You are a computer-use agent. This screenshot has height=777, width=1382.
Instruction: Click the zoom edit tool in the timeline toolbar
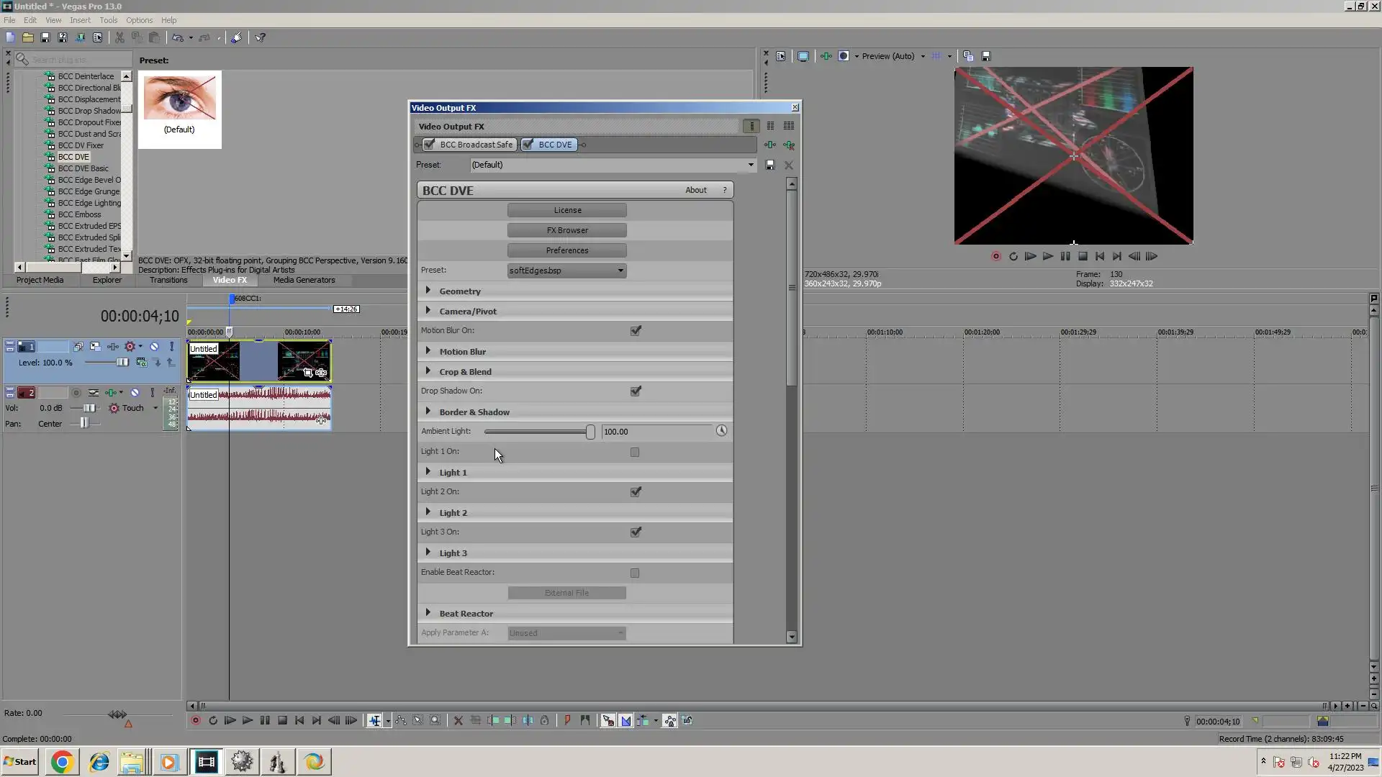(435, 721)
